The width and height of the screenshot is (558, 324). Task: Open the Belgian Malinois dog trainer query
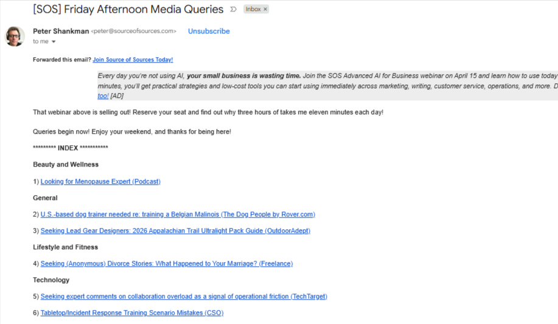[178, 214]
